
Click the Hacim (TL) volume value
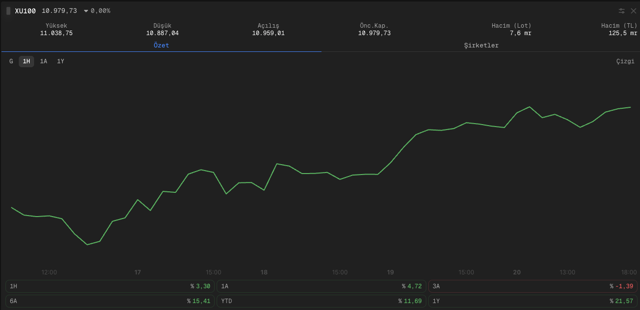[623, 34]
